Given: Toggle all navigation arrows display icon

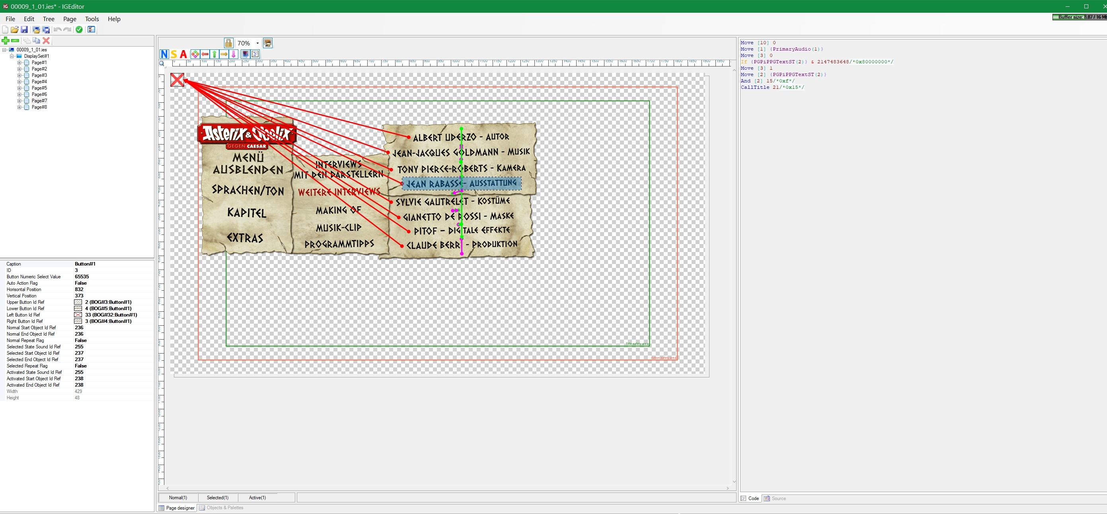Looking at the screenshot, I should 195,54.
